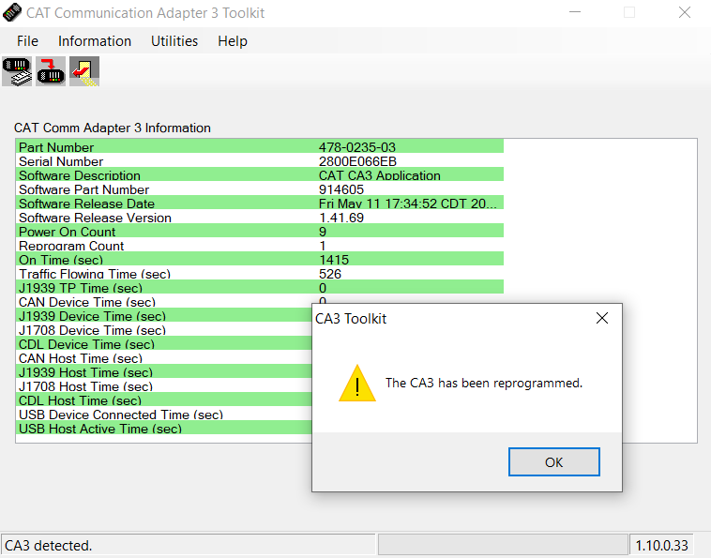Select J1939 Host Time (sec) row
Screen dimensions: 711x558
[164, 371]
